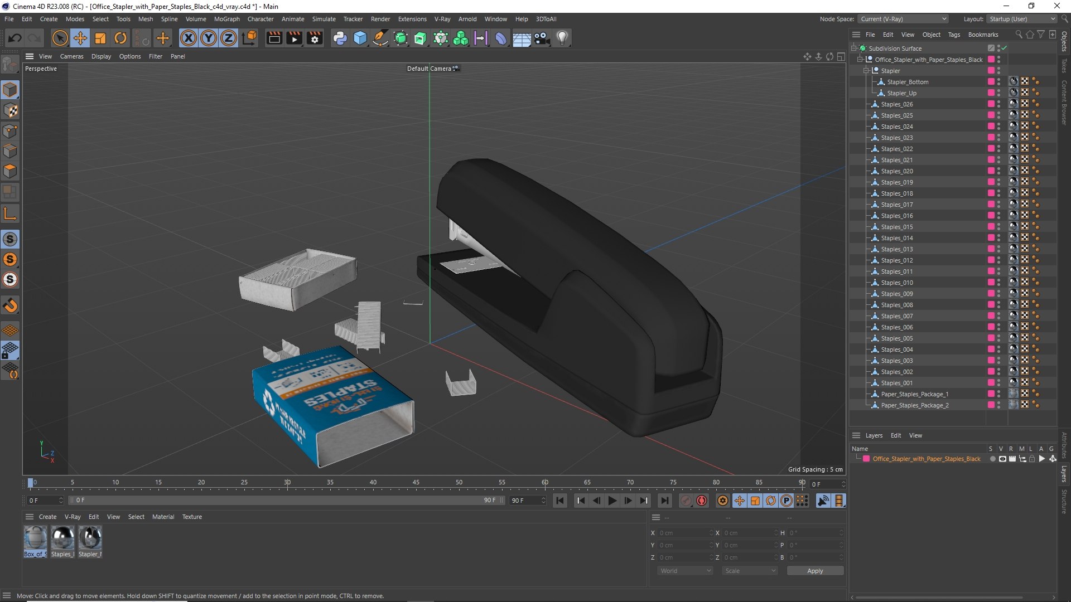Toggle Y axis lock
This screenshot has height=602, width=1071.
coord(209,38)
